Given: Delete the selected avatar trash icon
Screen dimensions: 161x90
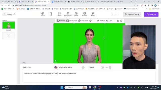Looking at the screenshot, I should pos(121,20).
